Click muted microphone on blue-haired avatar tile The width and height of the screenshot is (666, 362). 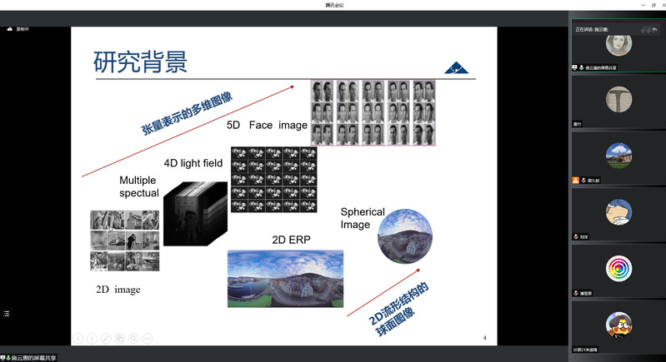(x=576, y=236)
